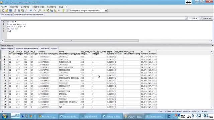Select the snd_id column header
This screenshot has width=214, height=120.
[x=19, y=53]
